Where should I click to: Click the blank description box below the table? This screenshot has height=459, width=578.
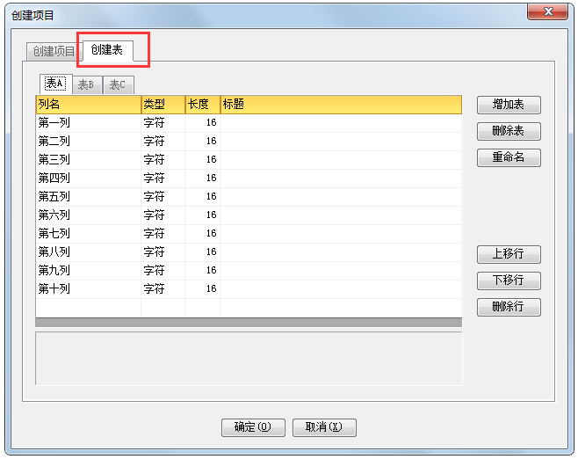pyautogui.click(x=249, y=359)
